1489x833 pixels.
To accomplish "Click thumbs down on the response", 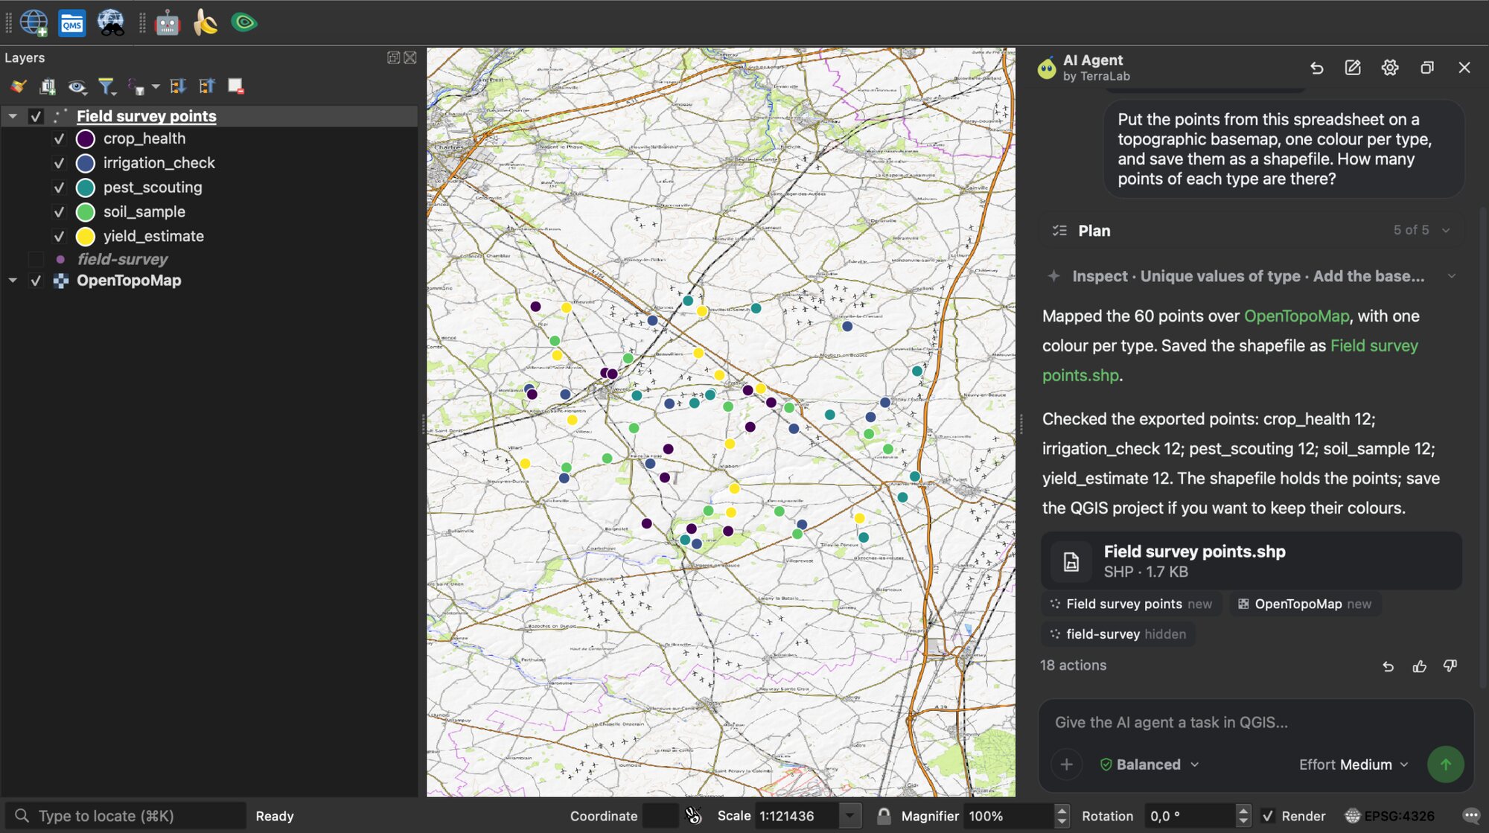I will click(1450, 666).
